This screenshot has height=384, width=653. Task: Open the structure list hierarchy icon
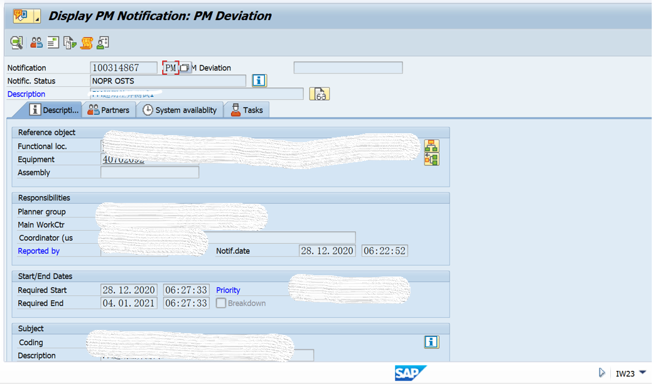(x=431, y=146)
